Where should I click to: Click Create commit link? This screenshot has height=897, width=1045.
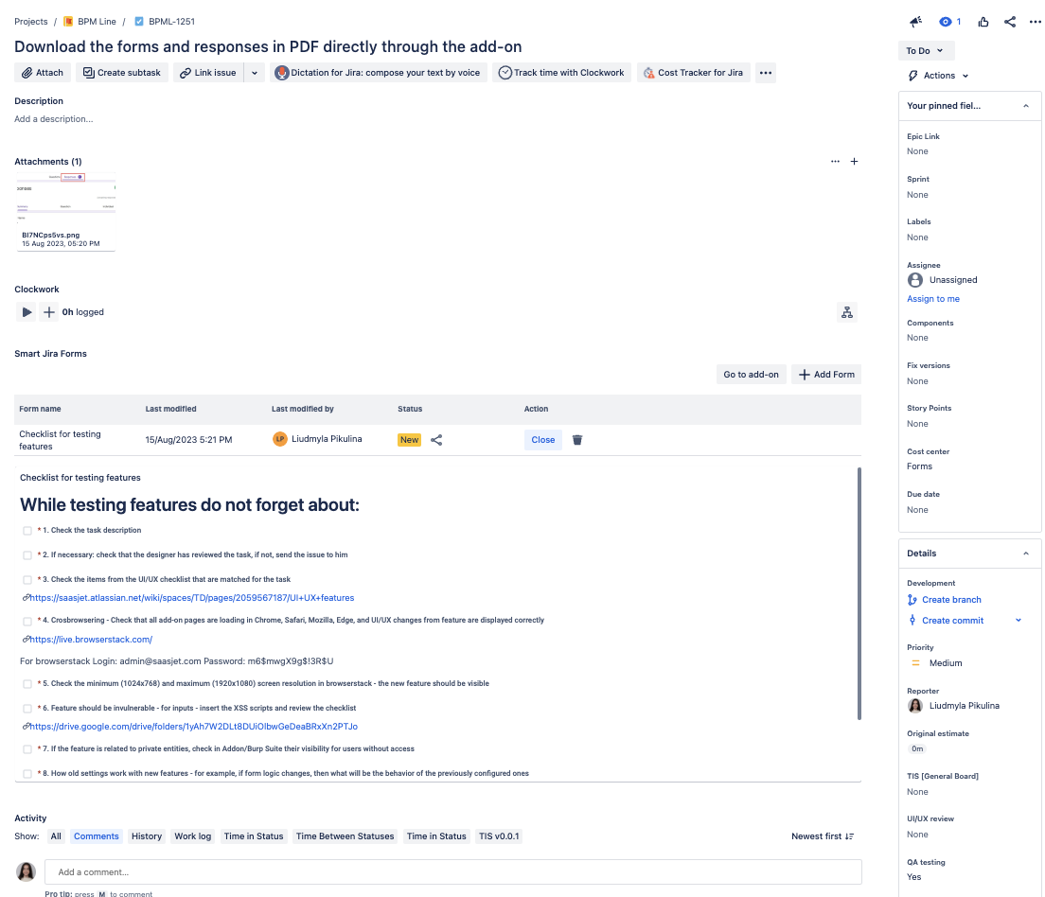pos(952,621)
